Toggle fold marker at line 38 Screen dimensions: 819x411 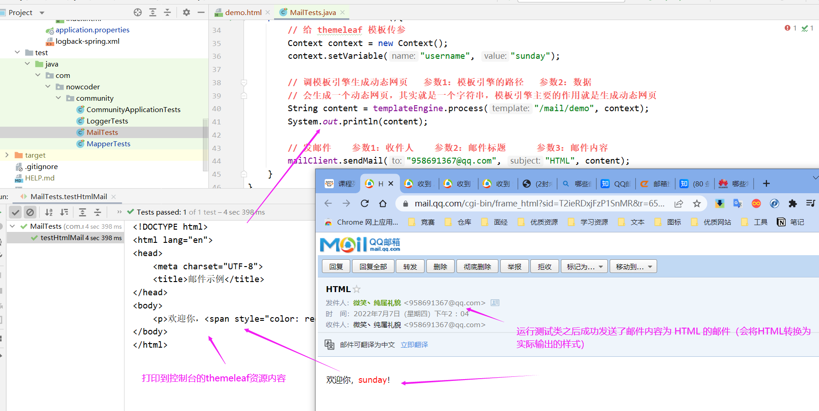pos(244,82)
